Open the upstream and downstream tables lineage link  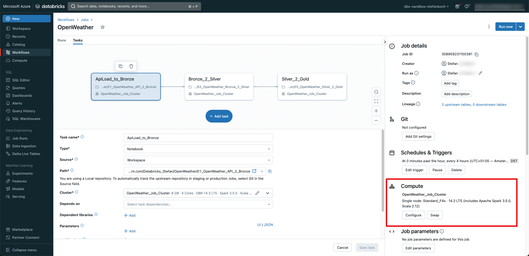click(x=474, y=104)
